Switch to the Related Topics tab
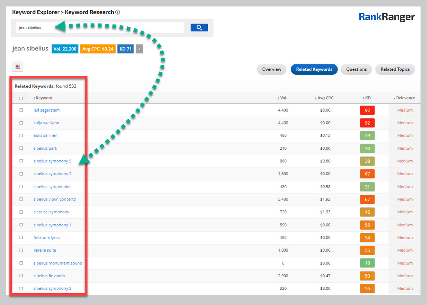This screenshot has height=305, width=427. pyautogui.click(x=395, y=69)
